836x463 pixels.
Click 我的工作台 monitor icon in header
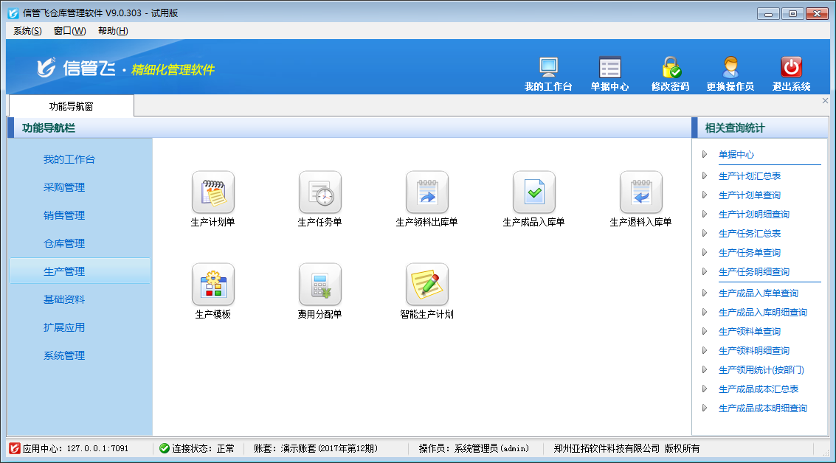click(x=548, y=68)
